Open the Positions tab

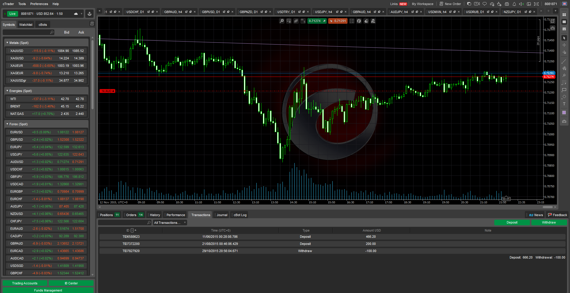[x=109, y=215]
